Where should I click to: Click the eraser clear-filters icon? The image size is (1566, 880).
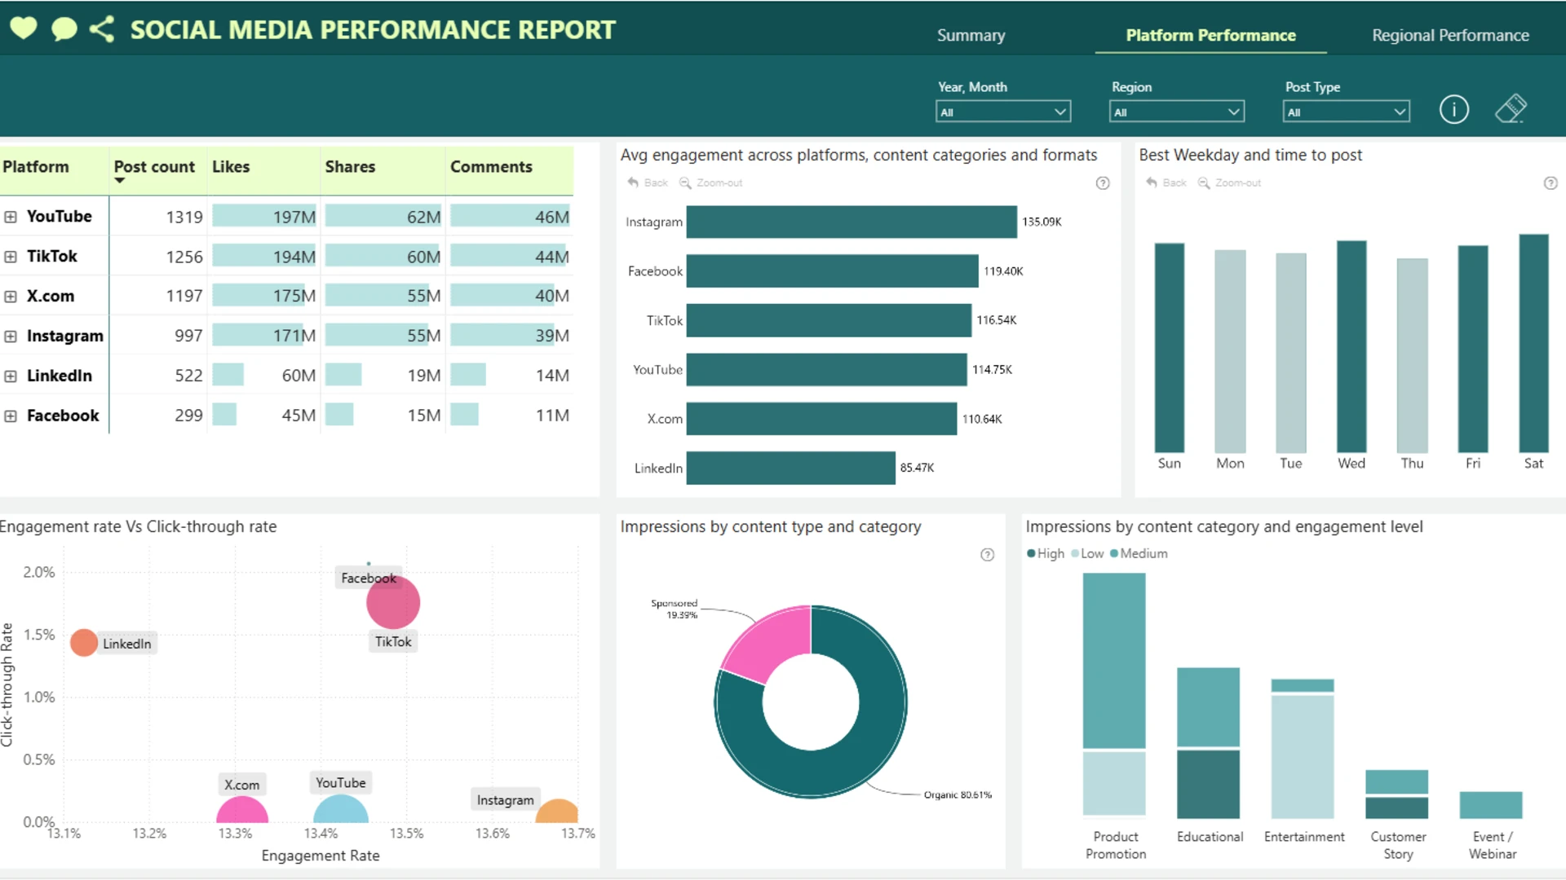click(x=1511, y=108)
